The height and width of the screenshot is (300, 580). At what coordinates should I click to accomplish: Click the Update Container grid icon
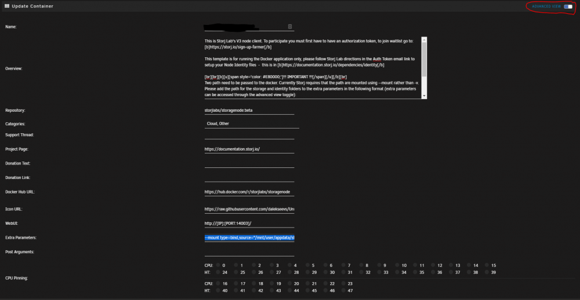pyautogui.click(x=6, y=6)
